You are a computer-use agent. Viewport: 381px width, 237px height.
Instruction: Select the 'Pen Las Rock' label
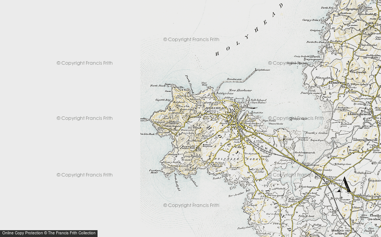147,134
